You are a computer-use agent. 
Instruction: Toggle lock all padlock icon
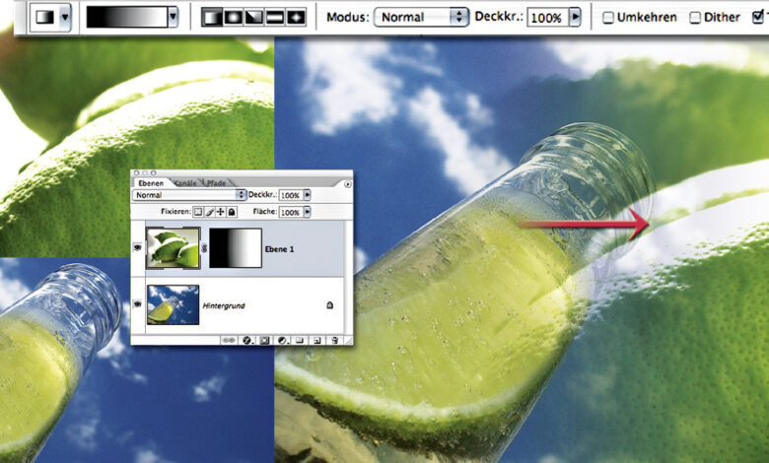[x=232, y=212]
